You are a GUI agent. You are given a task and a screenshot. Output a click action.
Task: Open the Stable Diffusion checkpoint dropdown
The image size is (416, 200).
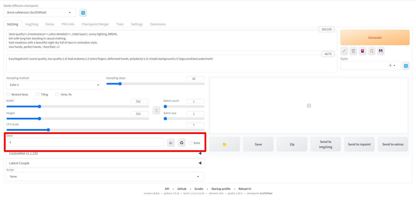pos(40,12)
